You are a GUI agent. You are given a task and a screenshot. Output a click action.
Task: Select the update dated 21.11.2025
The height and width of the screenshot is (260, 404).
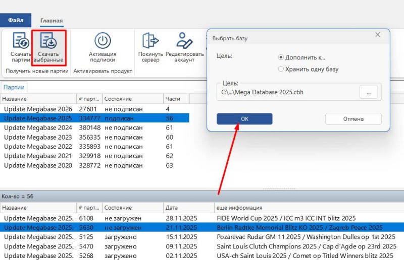click(x=202, y=228)
